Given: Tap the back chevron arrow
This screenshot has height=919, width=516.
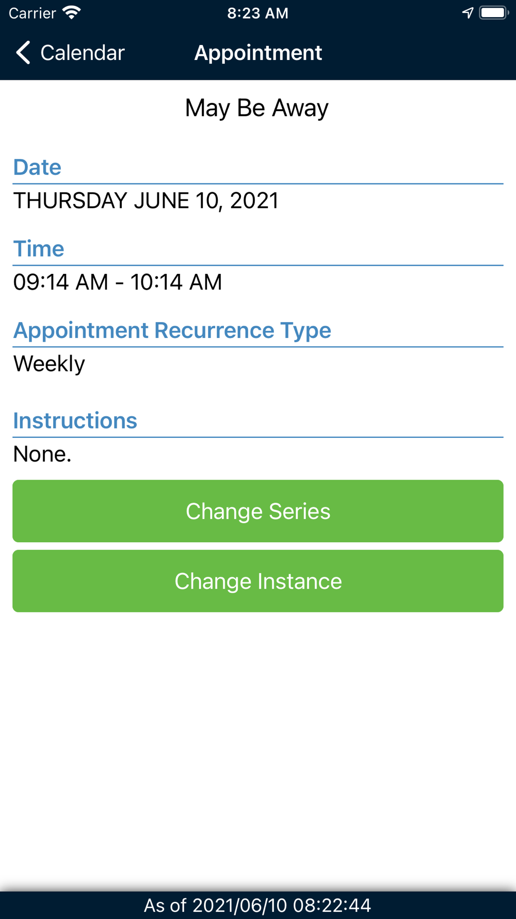Looking at the screenshot, I should click(x=23, y=53).
